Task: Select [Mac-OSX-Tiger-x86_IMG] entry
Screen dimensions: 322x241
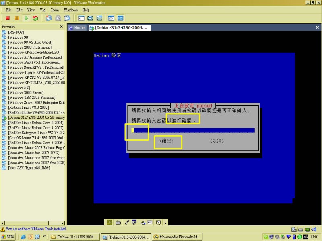Action: tap(29, 168)
